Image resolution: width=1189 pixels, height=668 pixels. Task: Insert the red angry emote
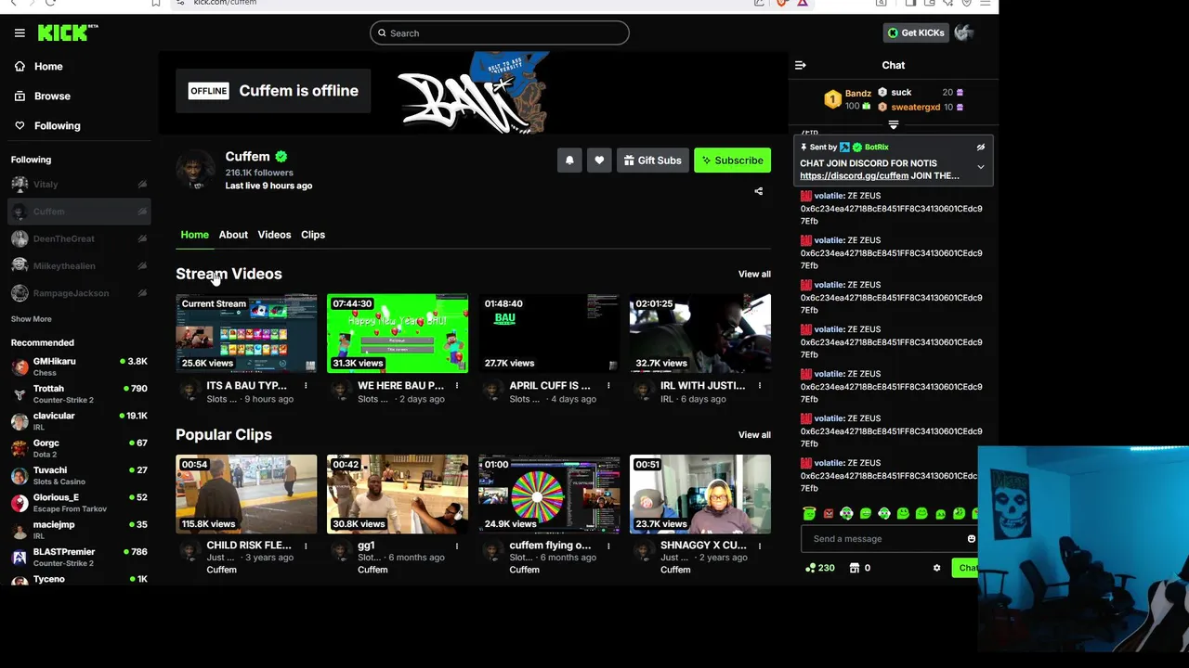[x=828, y=513]
